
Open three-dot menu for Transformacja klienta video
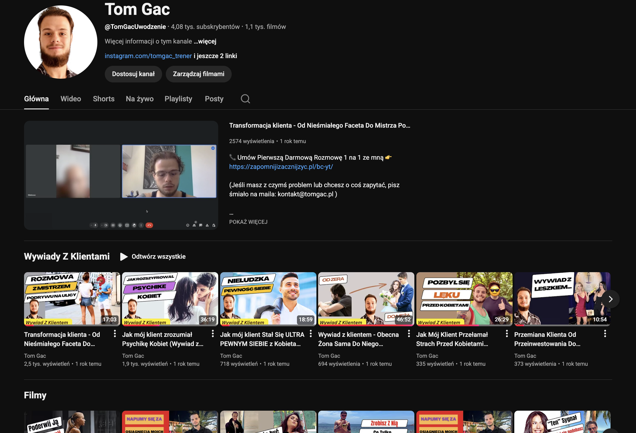(115, 333)
